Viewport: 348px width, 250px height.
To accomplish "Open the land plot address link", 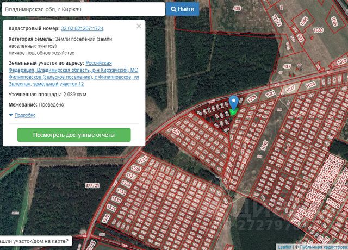I will 74,74.
